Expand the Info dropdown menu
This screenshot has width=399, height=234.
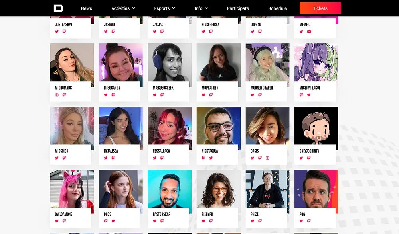201,8
